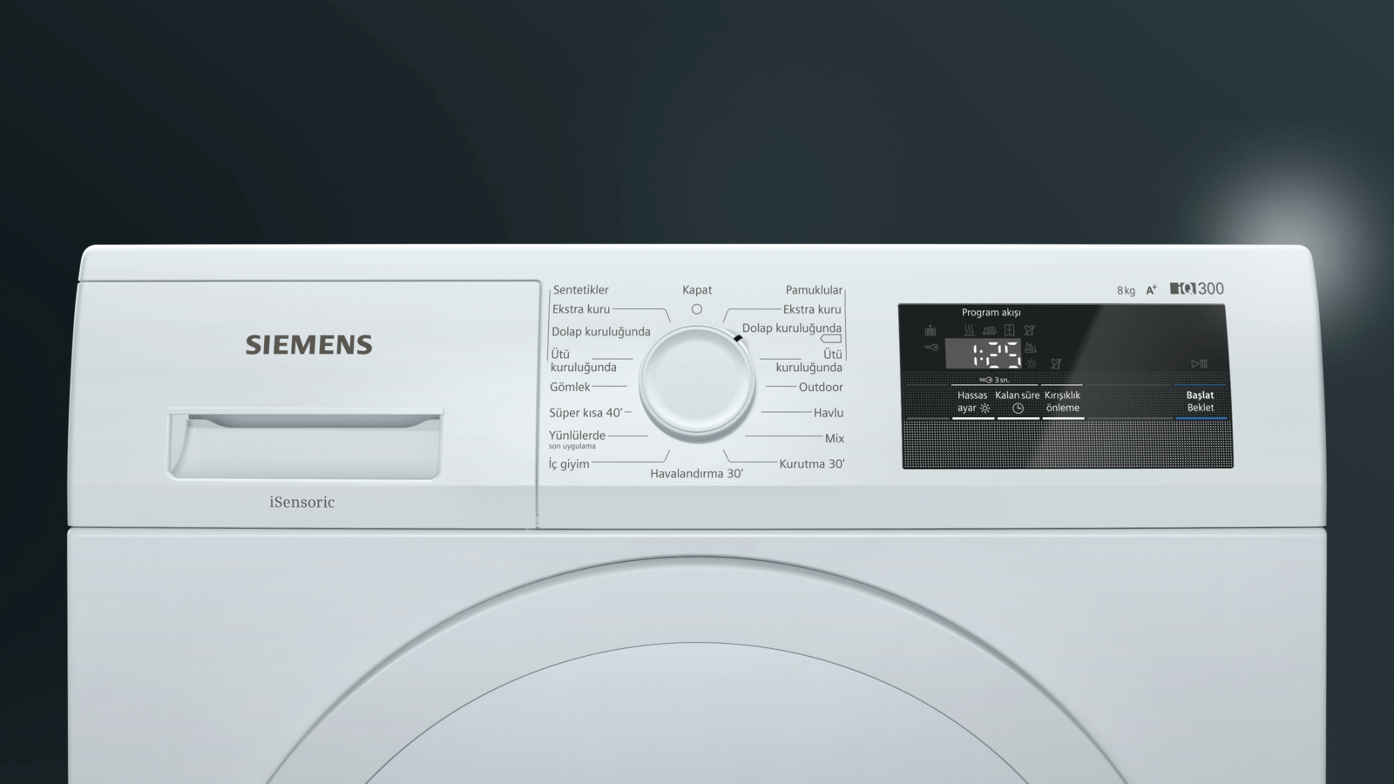Select the Havlu program label
The width and height of the screenshot is (1394, 784).
point(828,413)
